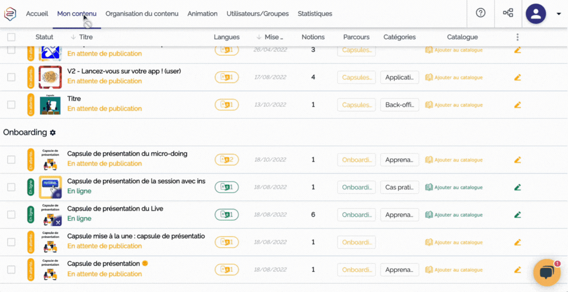Click the Back-office category button in Titre row
The width and height of the screenshot is (568, 292).
tap(399, 105)
